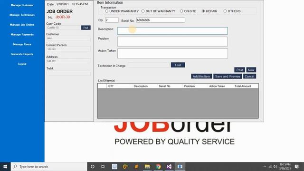The width and height of the screenshot is (304, 171).
Task: Open Manage Job Orders in sidebar
Action: (22, 25)
